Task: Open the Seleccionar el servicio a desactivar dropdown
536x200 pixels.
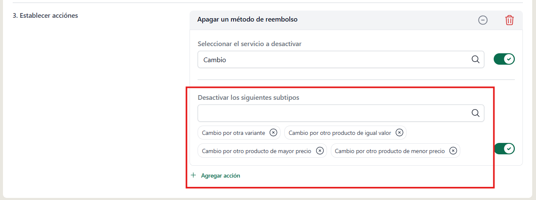Action: (x=341, y=60)
